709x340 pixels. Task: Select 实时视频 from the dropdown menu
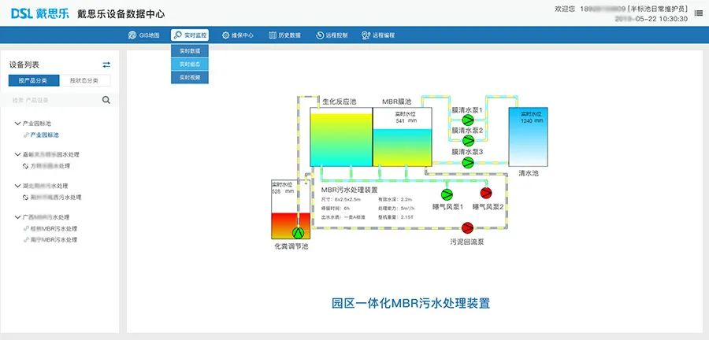point(189,77)
